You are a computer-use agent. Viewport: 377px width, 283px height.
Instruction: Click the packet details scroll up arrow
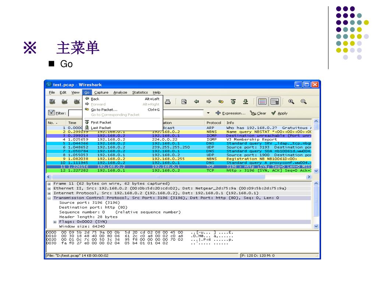pos(316,184)
